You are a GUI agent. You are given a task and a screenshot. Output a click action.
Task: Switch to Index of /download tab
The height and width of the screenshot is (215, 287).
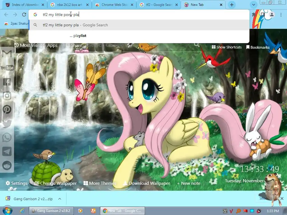click(25, 5)
